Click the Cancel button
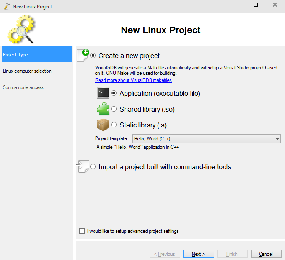This screenshot has width=285, height=260. click(x=266, y=254)
